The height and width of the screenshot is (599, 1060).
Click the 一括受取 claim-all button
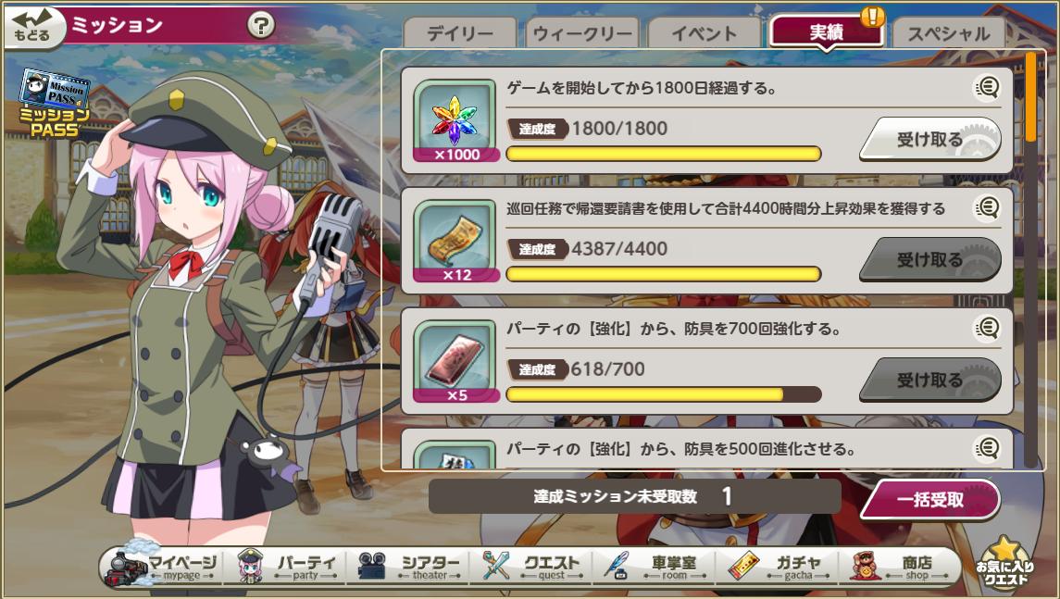point(930,500)
